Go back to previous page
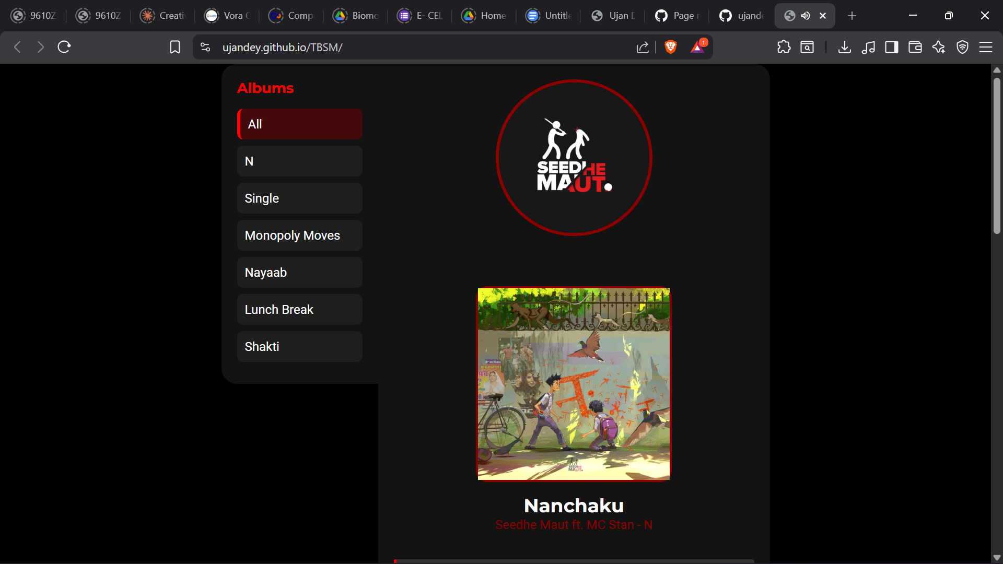The height and width of the screenshot is (564, 1003). (17, 47)
